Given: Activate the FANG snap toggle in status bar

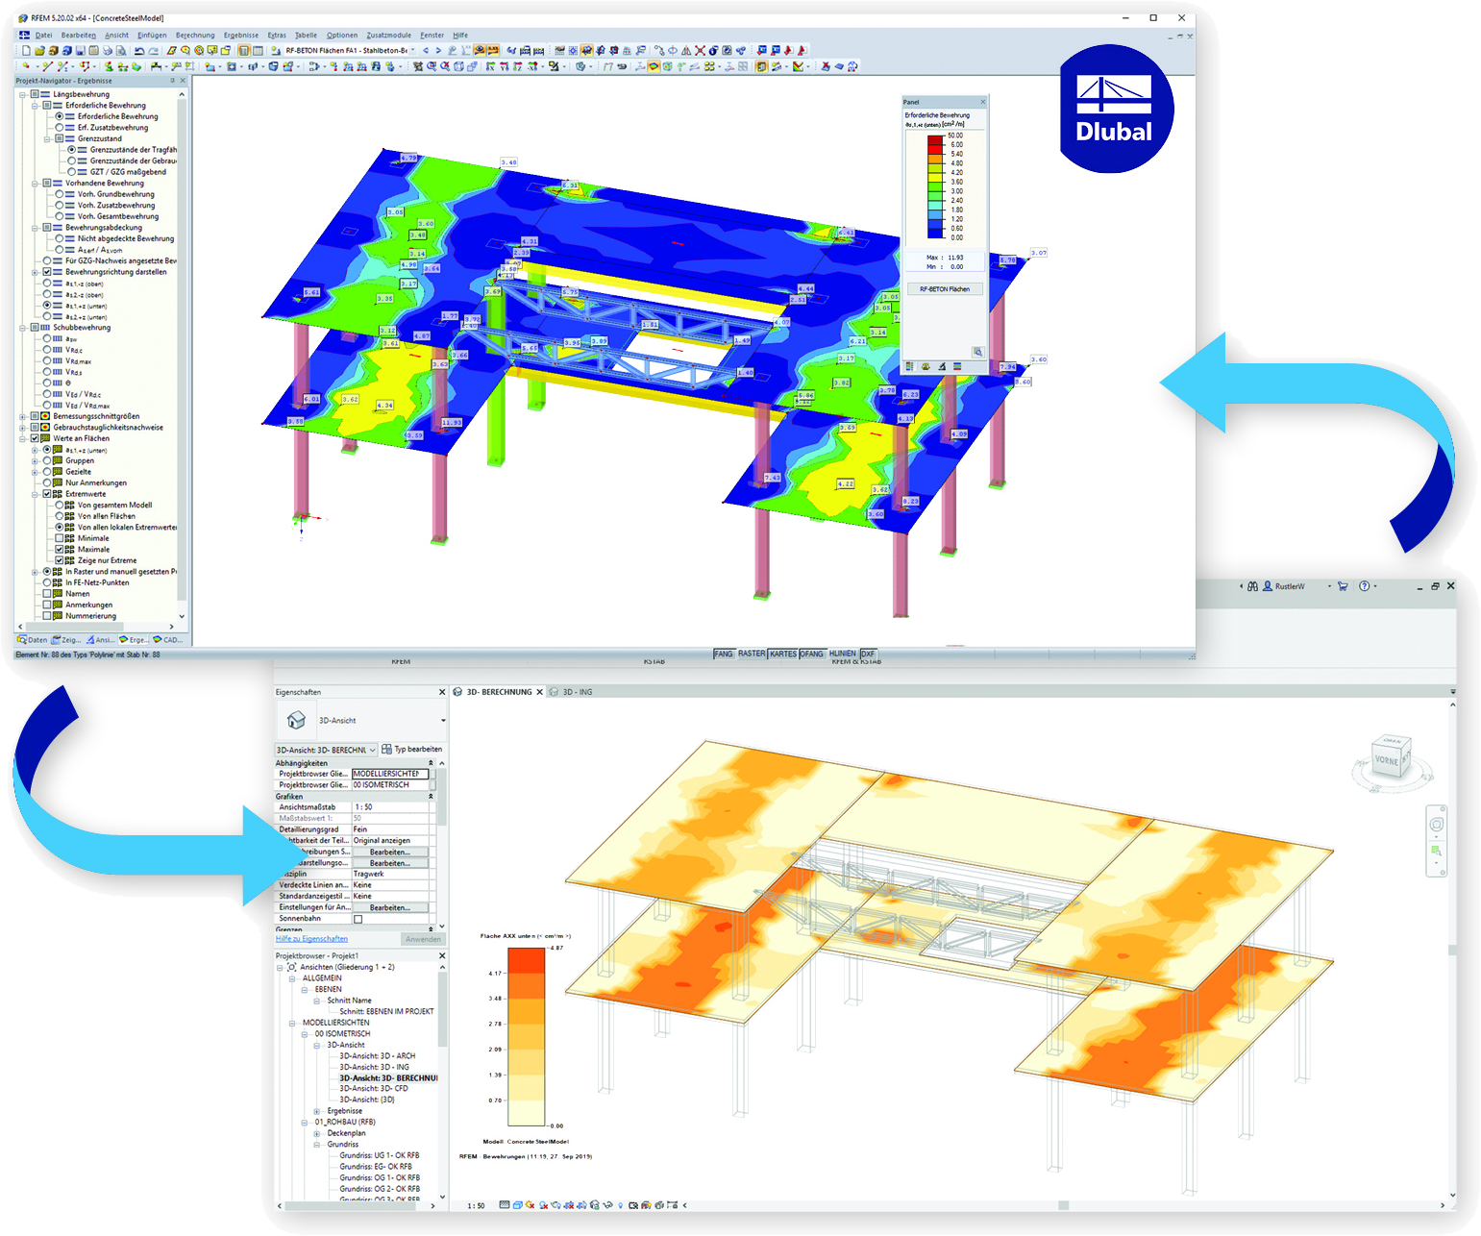Looking at the screenshot, I should [724, 654].
